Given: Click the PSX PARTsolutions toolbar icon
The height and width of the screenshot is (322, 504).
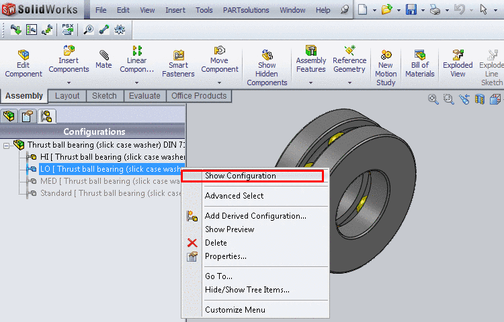Looking at the screenshot, I should tap(68, 30).
